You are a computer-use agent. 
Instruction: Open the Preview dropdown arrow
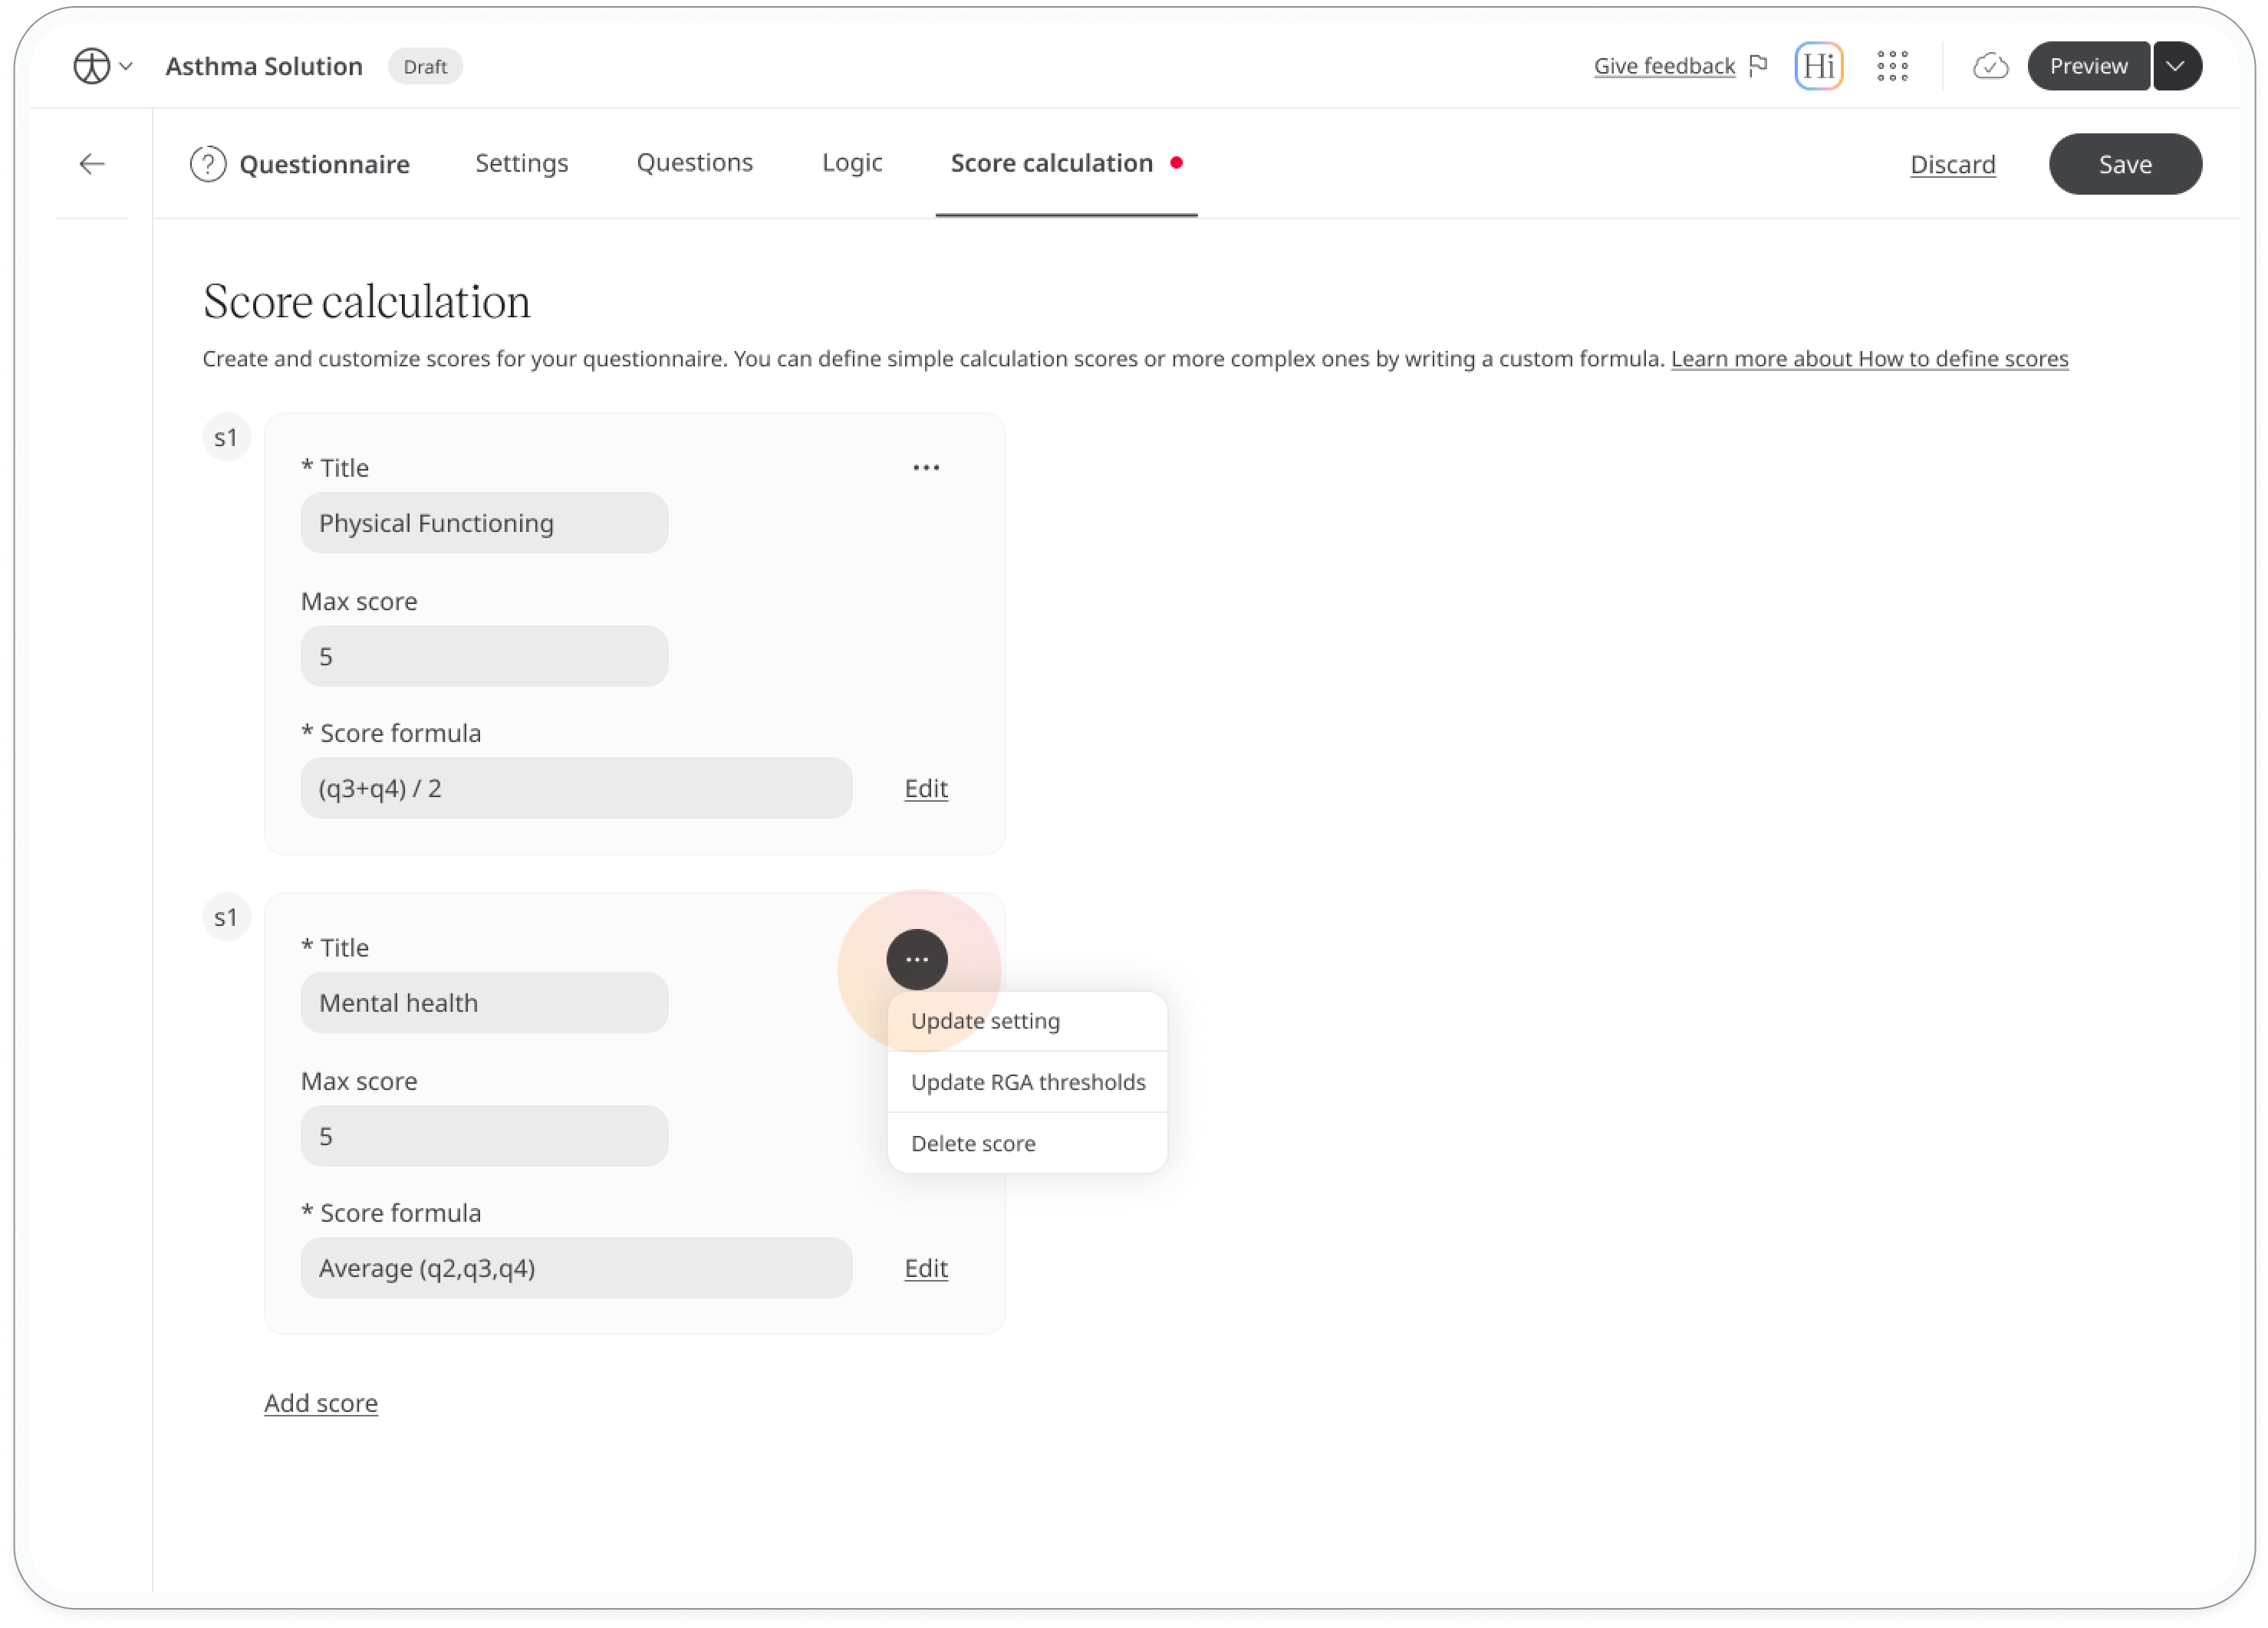tap(2177, 66)
